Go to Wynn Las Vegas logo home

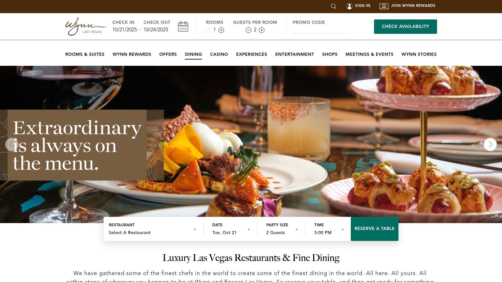(x=85, y=26)
